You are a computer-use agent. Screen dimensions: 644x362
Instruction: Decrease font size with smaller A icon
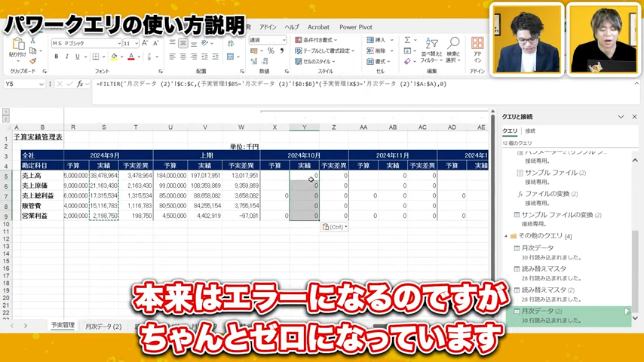pyautogui.click(x=155, y=43)
